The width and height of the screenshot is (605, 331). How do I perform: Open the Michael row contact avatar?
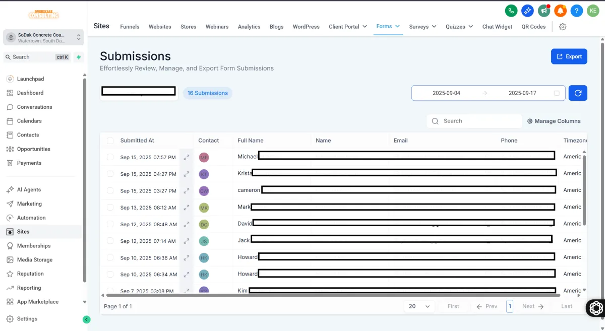pyautogui.click(x=204, y=157)
